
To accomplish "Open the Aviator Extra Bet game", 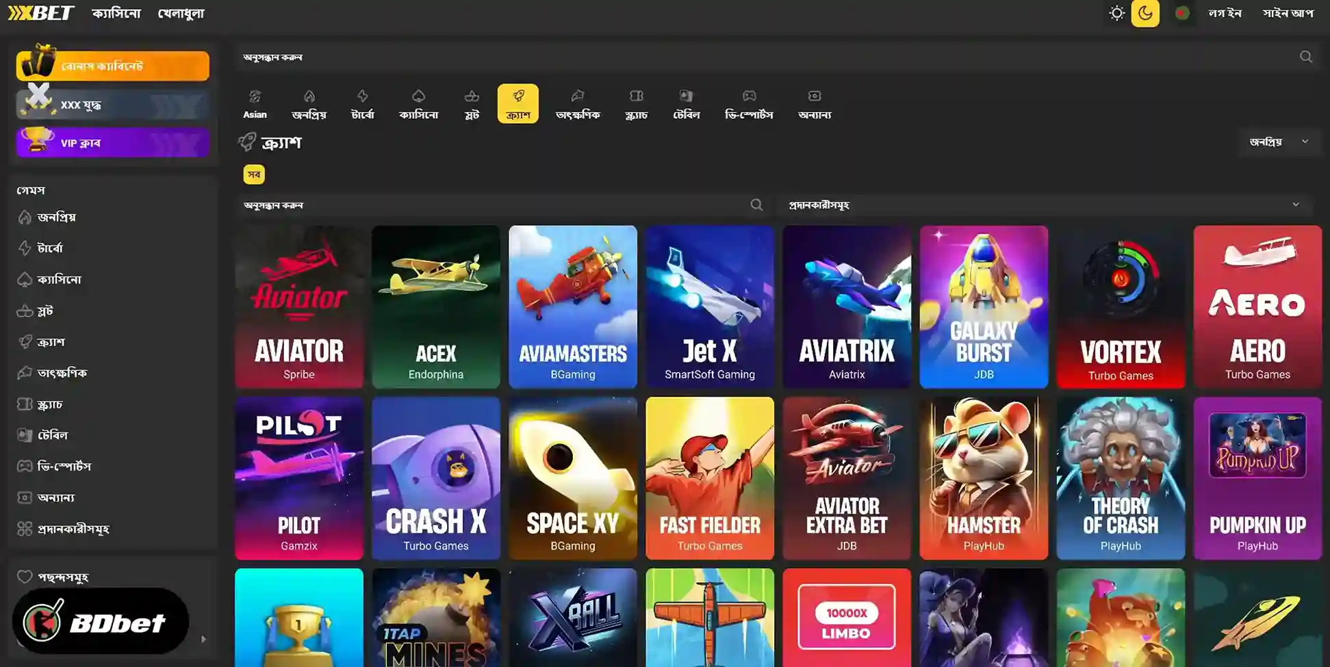I will pyautogui.click(x=847, y=478).
